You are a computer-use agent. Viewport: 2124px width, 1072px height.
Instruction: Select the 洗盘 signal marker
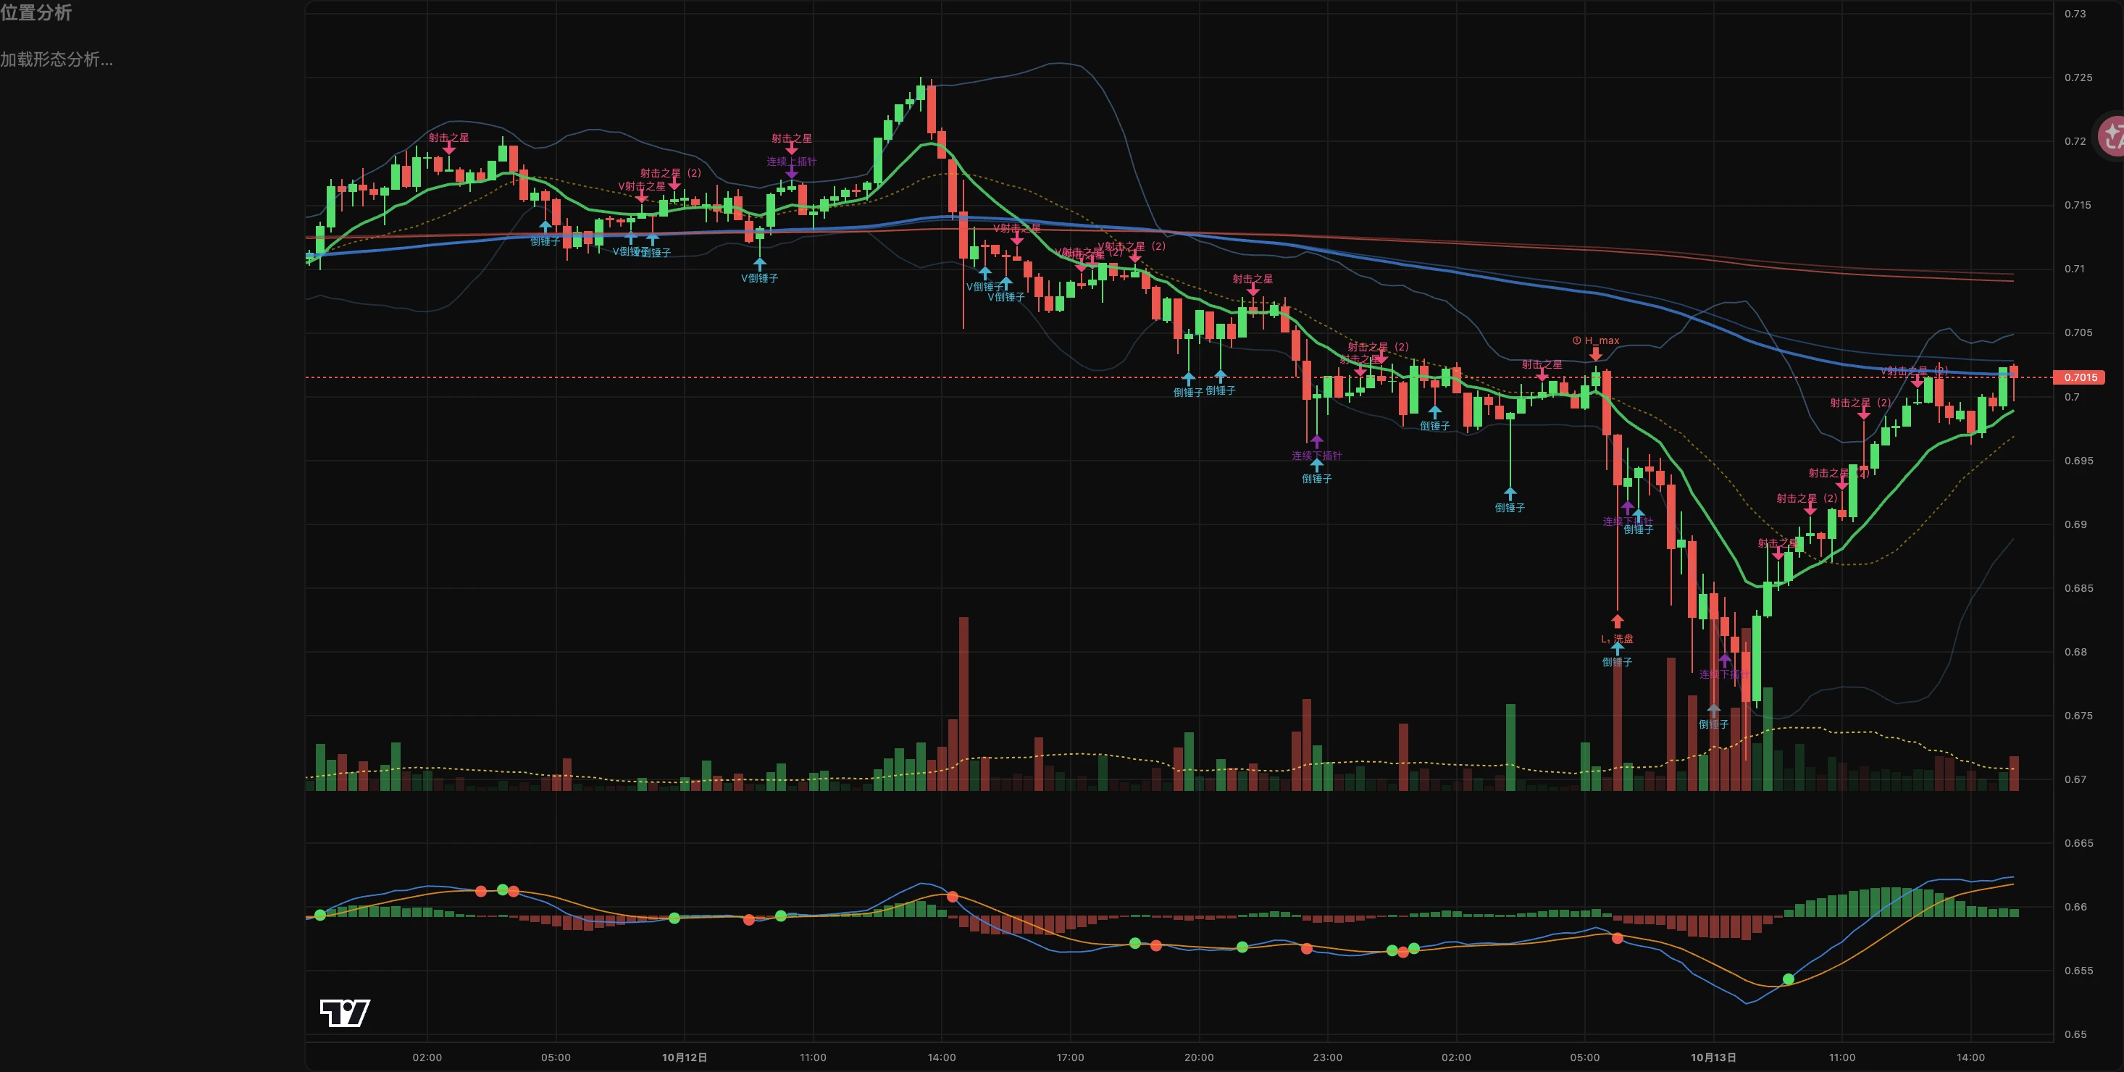tap(1618, 639)
